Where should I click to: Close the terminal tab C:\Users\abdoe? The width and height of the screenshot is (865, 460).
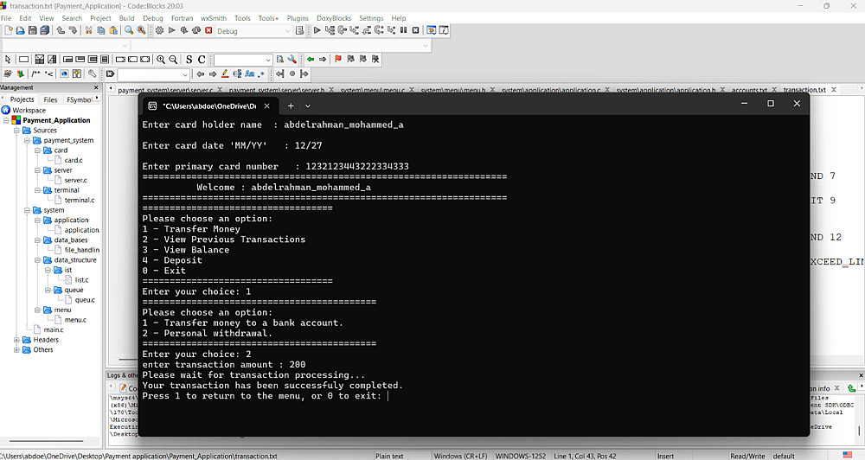tap(267, 105)
